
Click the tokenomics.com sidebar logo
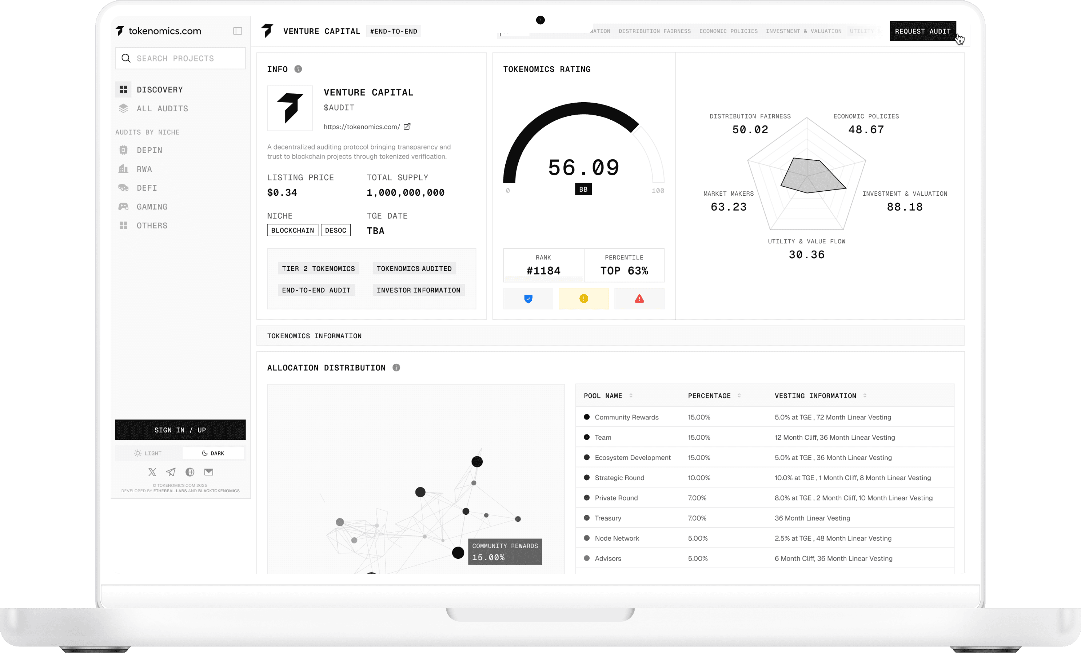158,31
